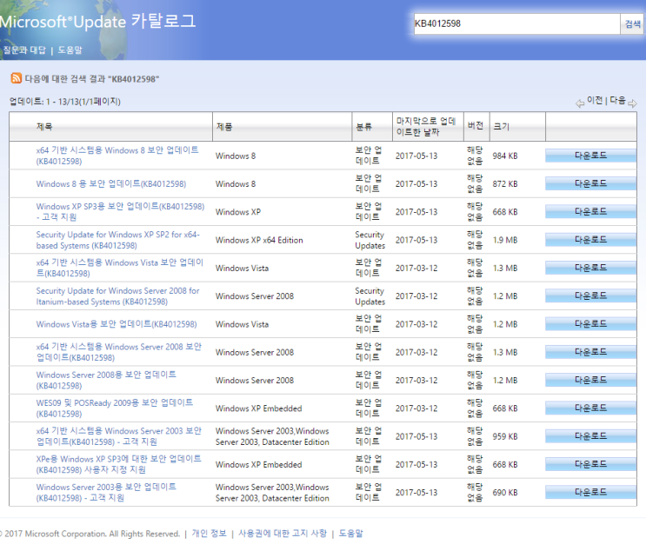Open the header 도움말 link
Viewport: 646px width, 551px height.
(x=70, y=50)
